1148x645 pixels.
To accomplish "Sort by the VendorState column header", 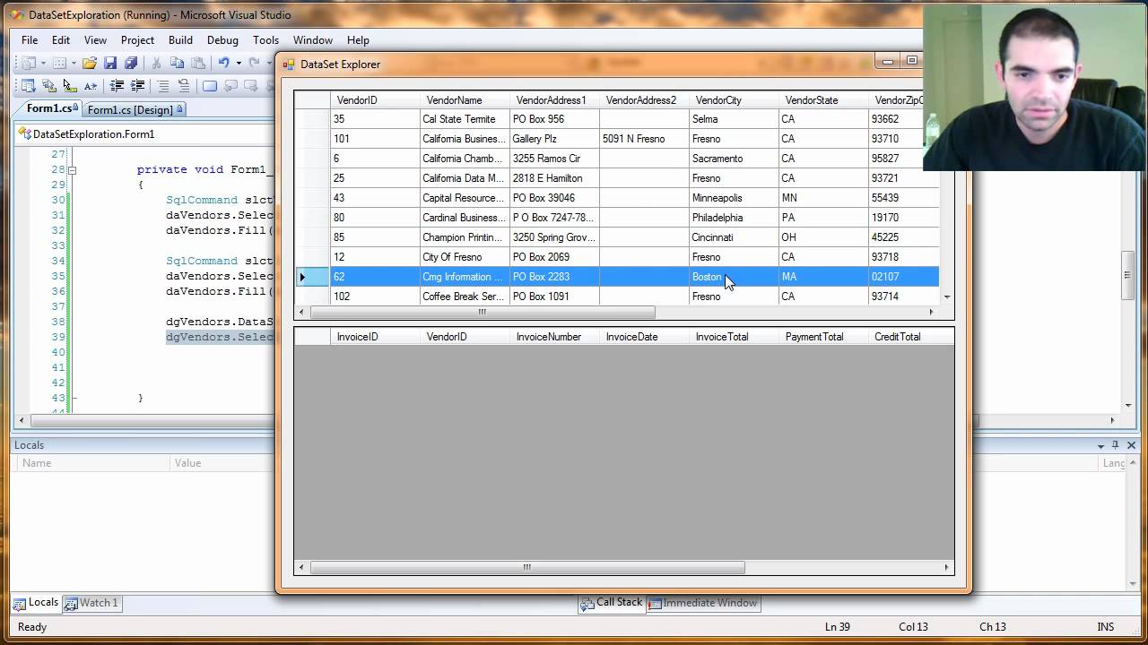I will coord(823,100).
